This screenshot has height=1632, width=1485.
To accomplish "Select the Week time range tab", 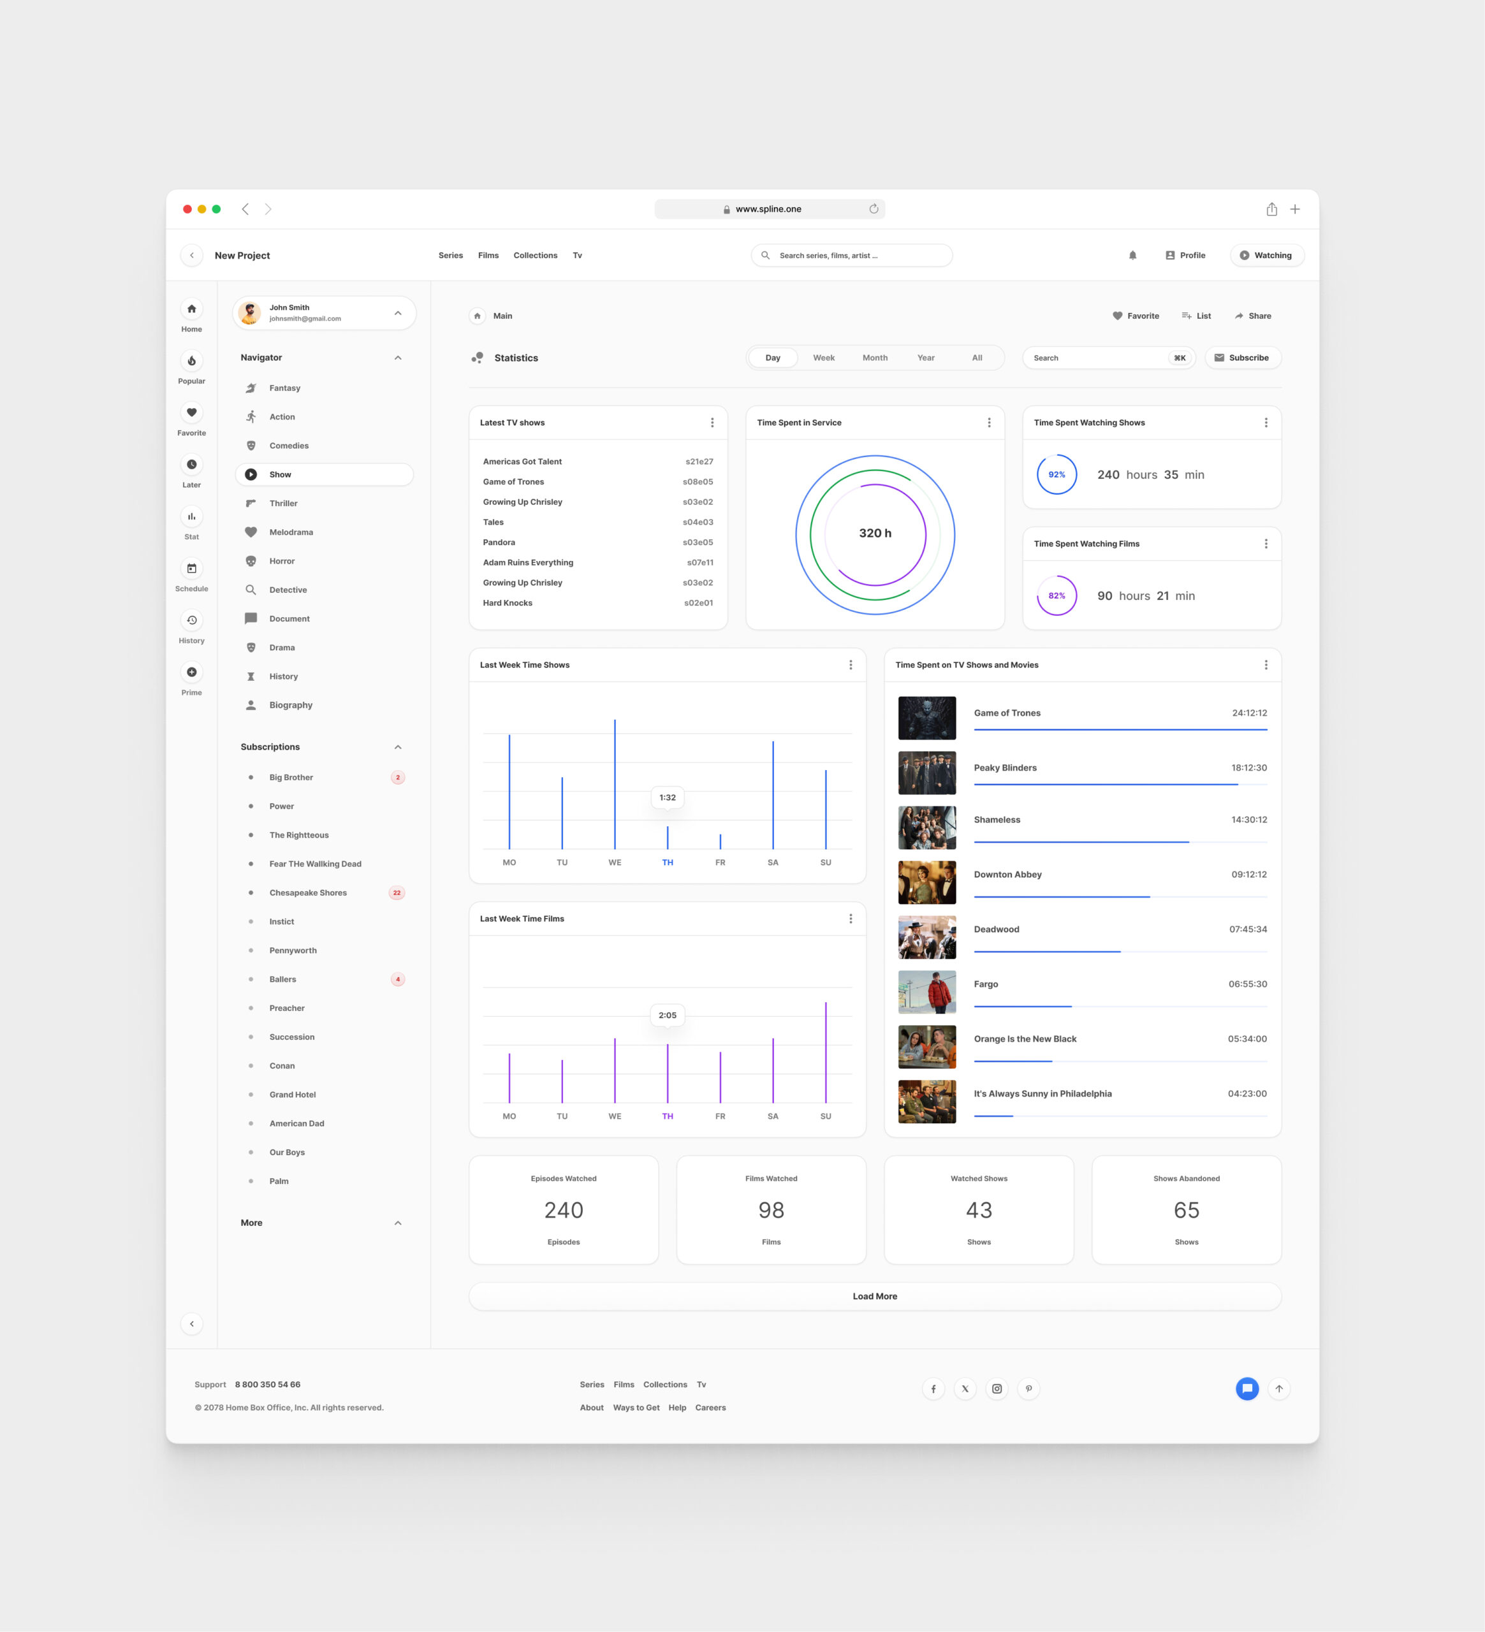I will click(x=823, y=358).
